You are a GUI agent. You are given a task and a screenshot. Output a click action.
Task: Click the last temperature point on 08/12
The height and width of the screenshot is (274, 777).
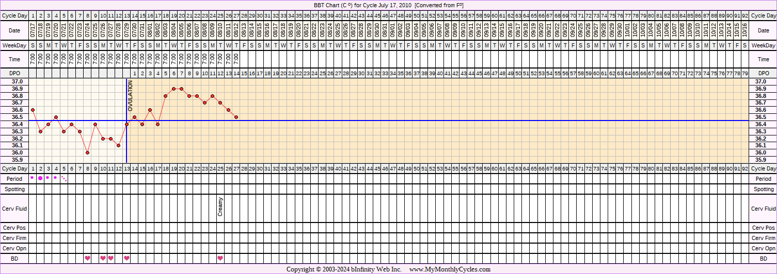coord(236,117)
